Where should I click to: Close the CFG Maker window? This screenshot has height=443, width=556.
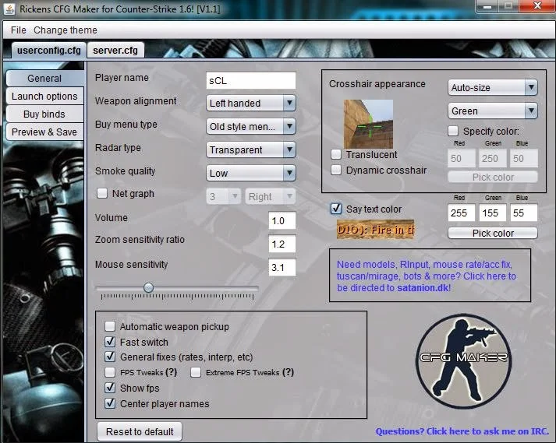[537, 6]
